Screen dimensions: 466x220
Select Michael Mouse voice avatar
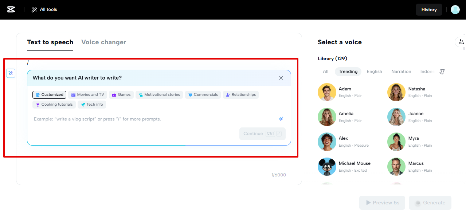[x=327, y=167]
